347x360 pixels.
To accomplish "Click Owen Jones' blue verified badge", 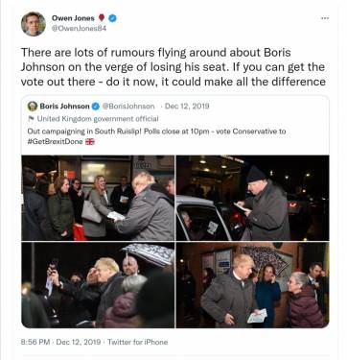I will pyautogui.click(x=112, y=18).
